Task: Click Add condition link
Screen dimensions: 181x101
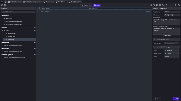Action: pyautogui.click(x=45, y=8)
